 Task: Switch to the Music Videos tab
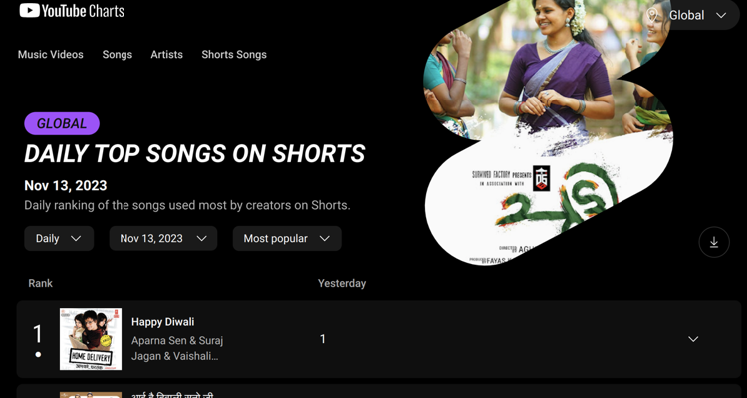point(51,55)
